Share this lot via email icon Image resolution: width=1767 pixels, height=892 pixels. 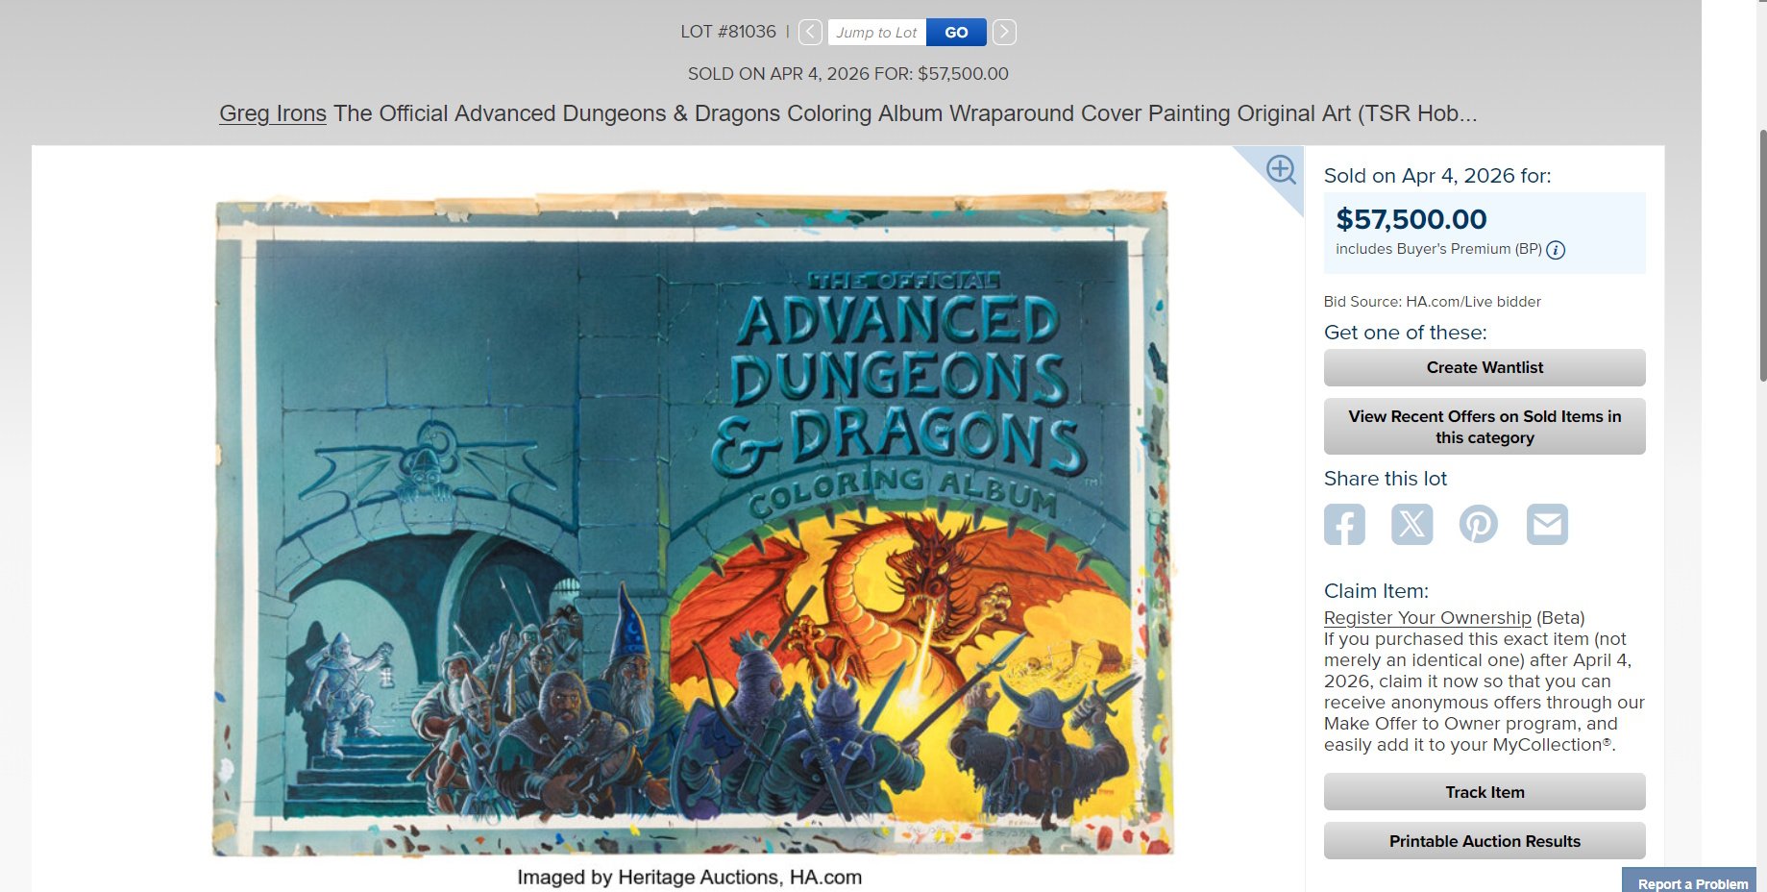1547,525
